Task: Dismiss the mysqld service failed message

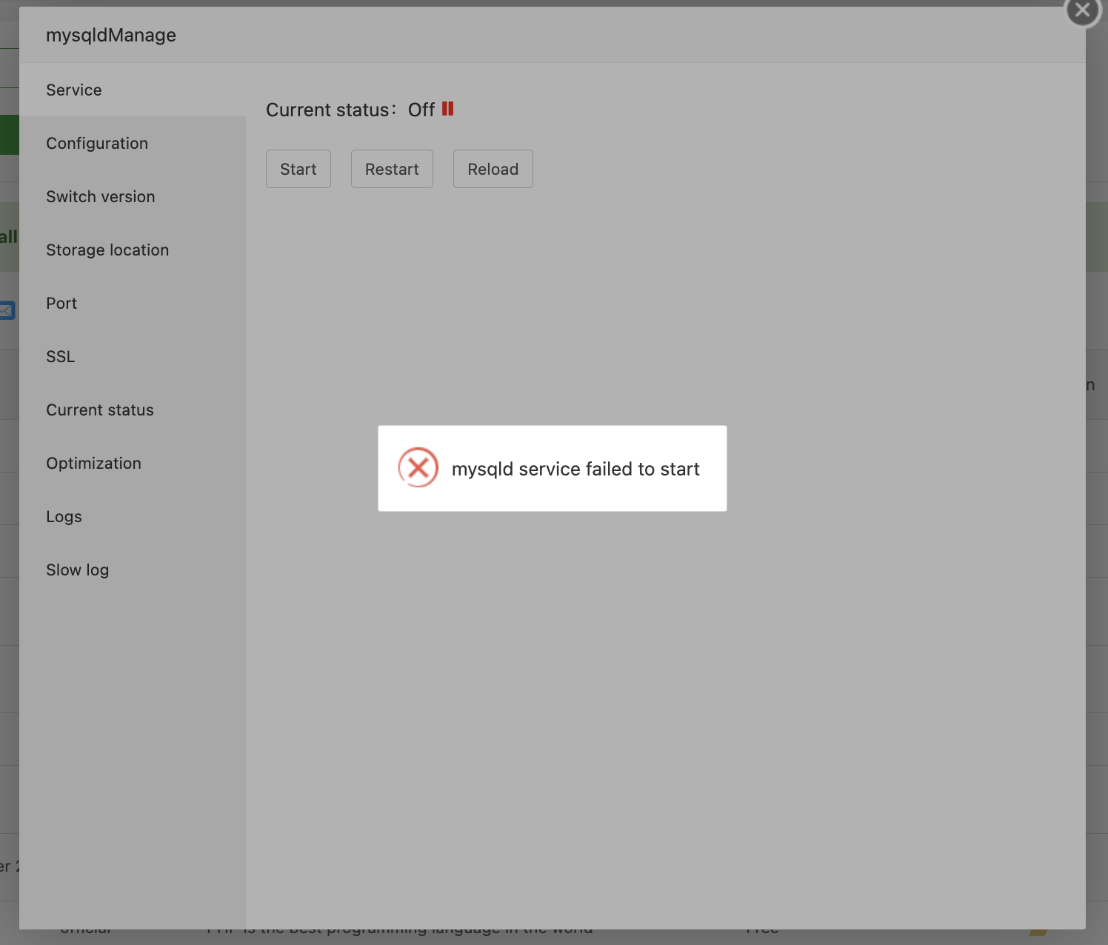Action: [553, 468]
